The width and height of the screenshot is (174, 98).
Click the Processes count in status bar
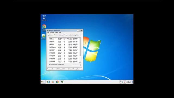(x=50, y=69)
